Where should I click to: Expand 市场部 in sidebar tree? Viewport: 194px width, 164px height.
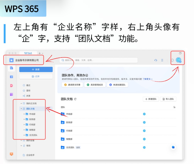[24, 114]
